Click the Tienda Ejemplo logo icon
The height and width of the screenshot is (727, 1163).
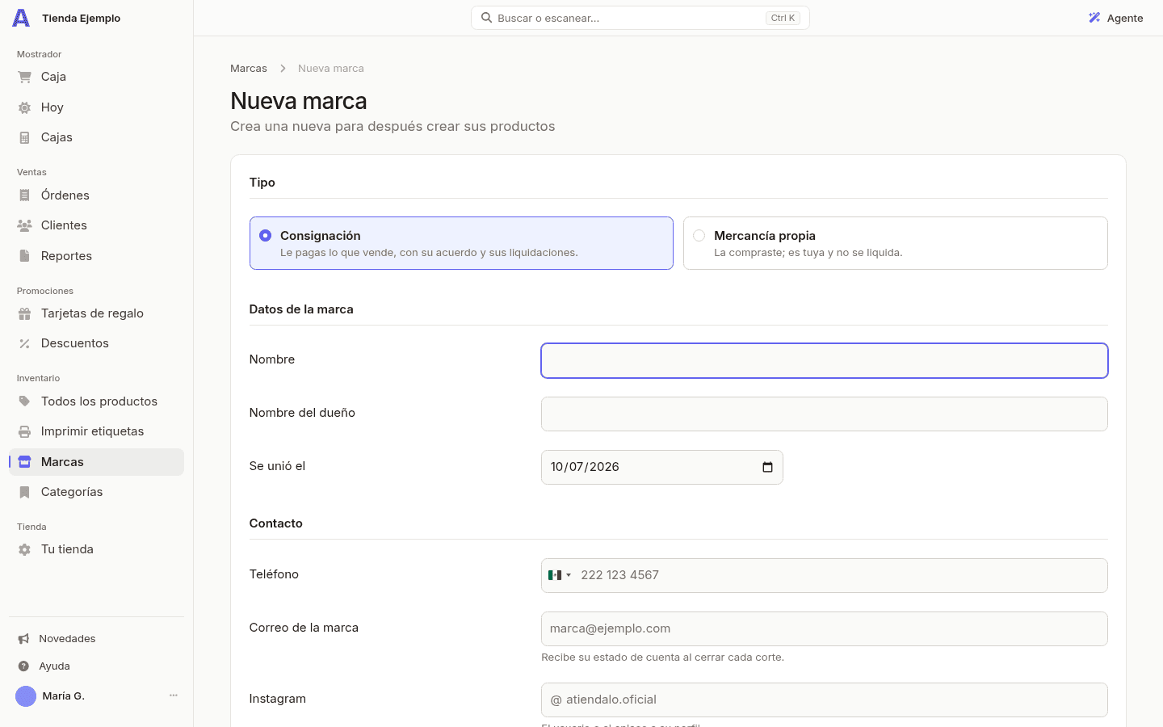[x=21, y=18]
